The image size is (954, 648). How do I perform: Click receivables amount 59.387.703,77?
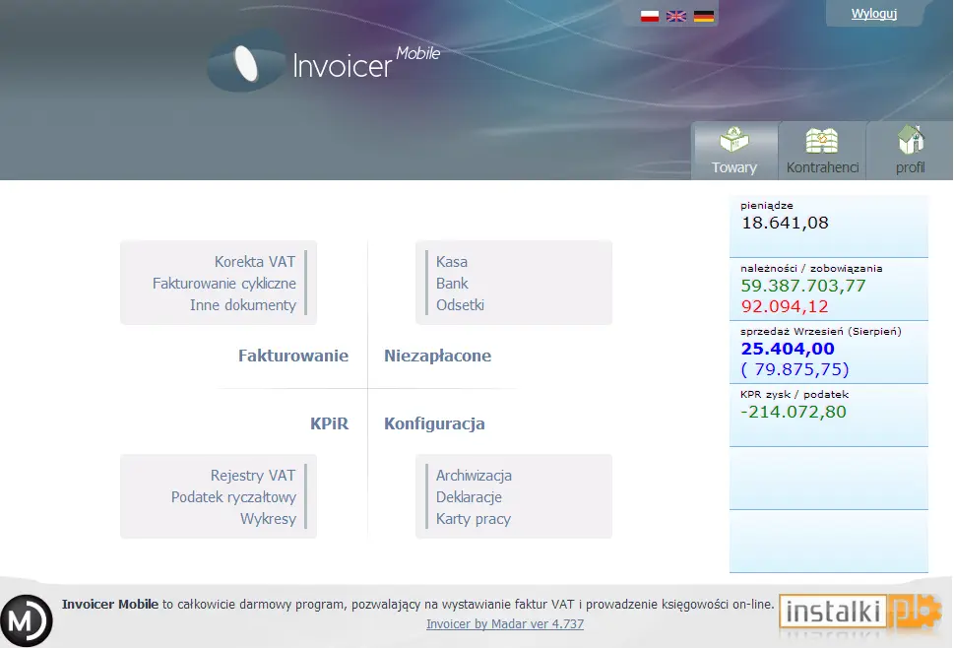coord(803,286)
